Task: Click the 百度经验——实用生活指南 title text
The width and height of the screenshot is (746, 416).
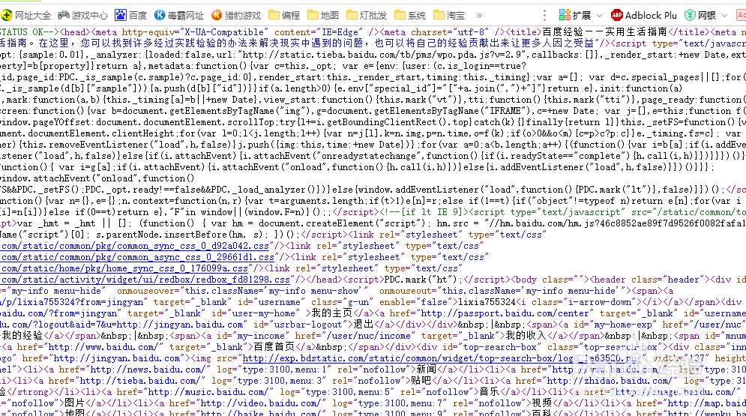Action: tap(604, 31)
